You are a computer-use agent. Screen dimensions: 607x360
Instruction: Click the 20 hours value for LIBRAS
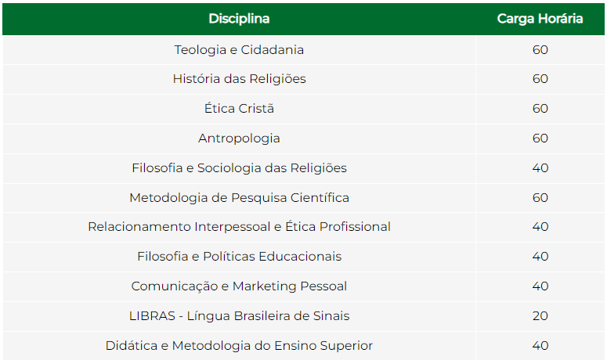coord(540,316)
